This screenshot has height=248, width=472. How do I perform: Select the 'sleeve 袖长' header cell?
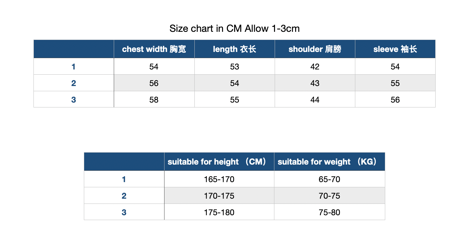tap(395, 49)
